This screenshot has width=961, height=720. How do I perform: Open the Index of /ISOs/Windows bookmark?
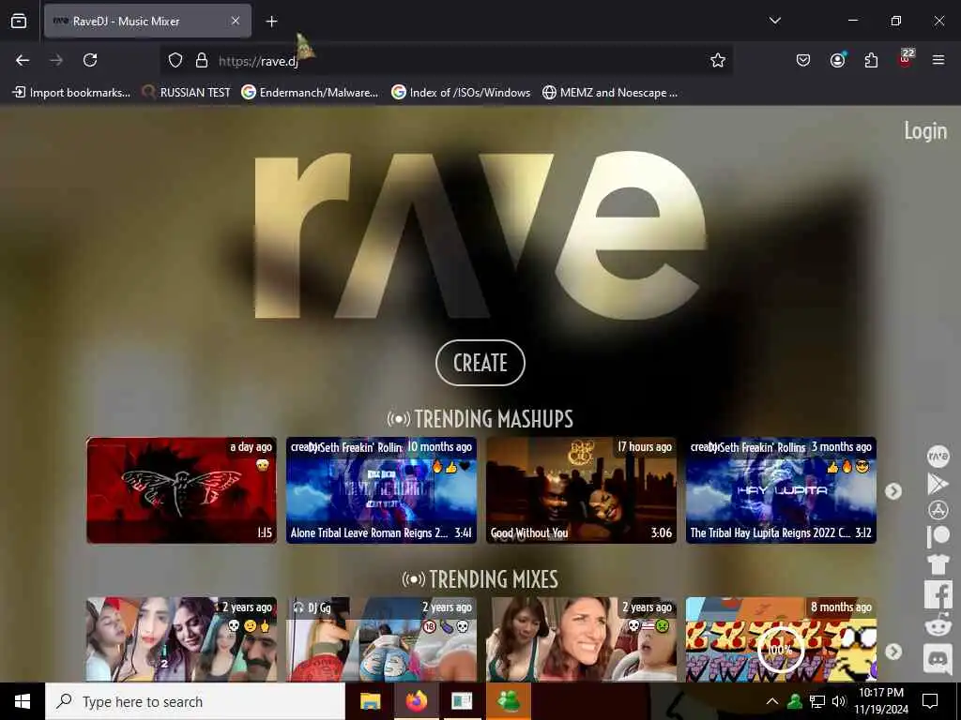461,93
